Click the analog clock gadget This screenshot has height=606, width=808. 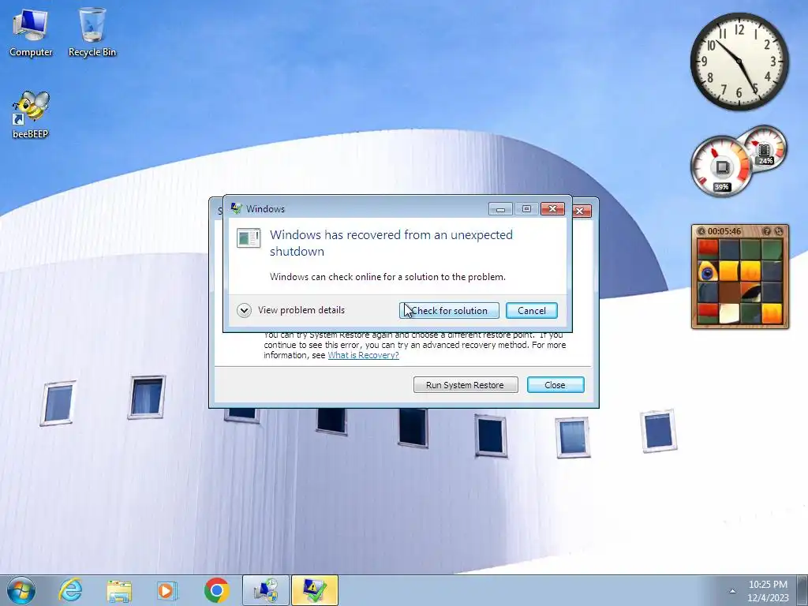pyautogui.click(x=739, y=62)
